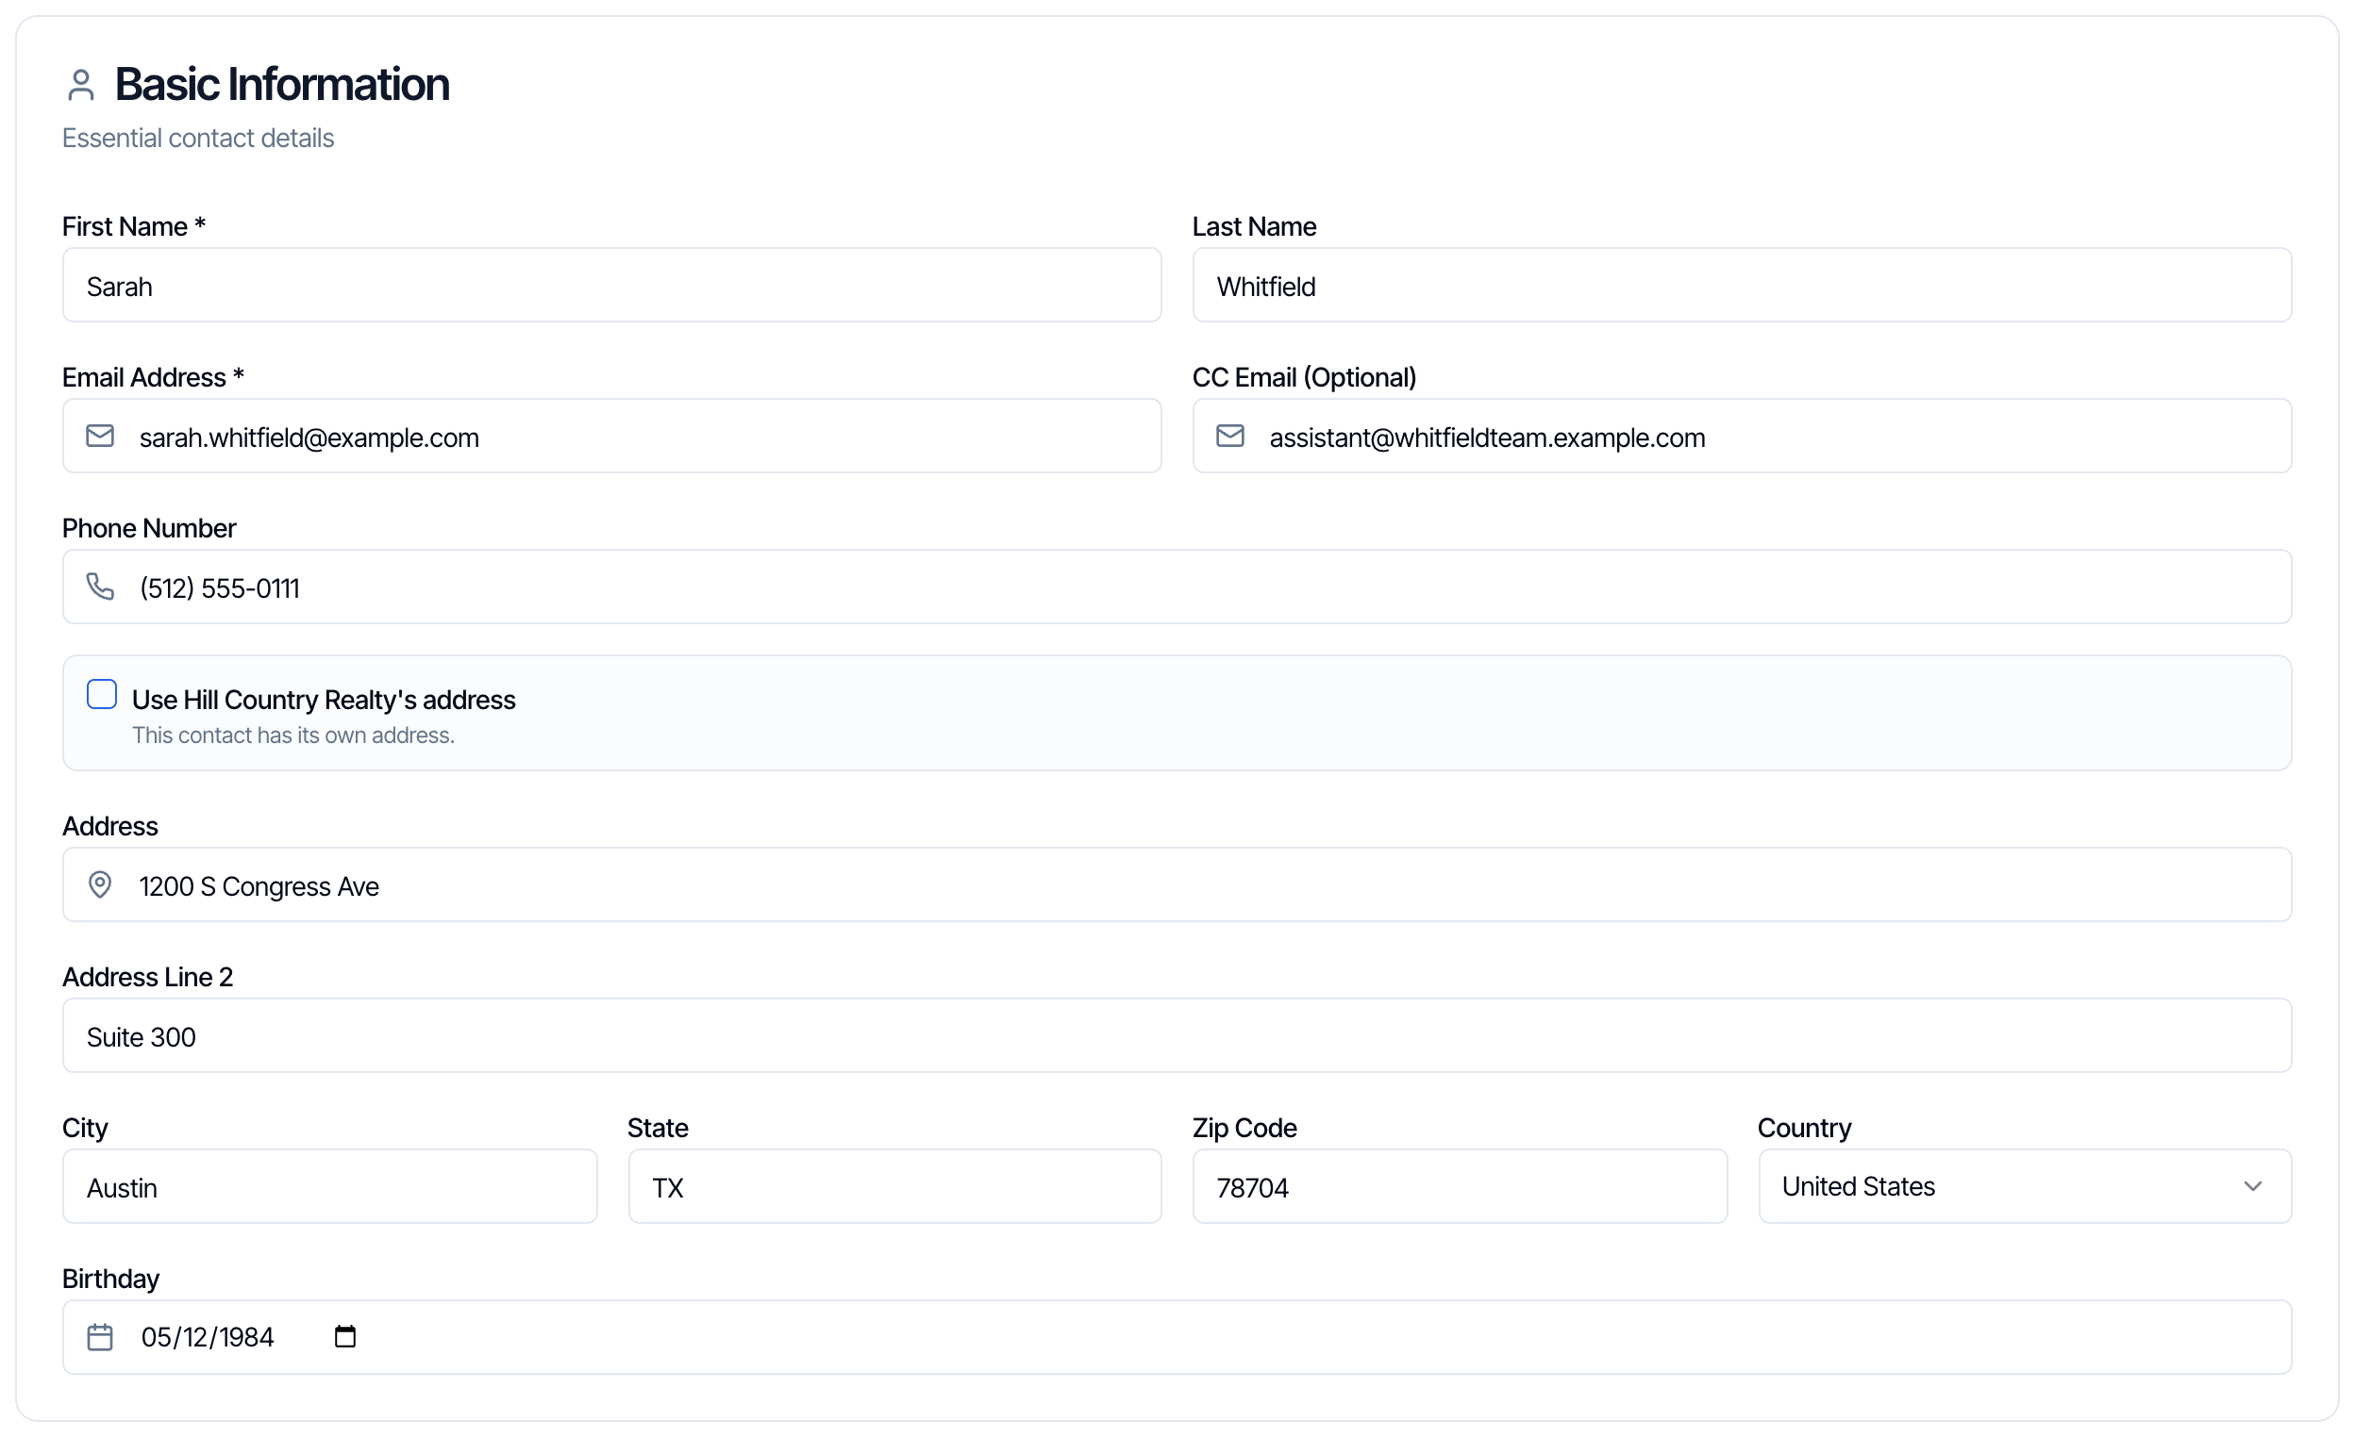
Task: Click the person icon beside Basic Information
Action: [x=81, y=85]
